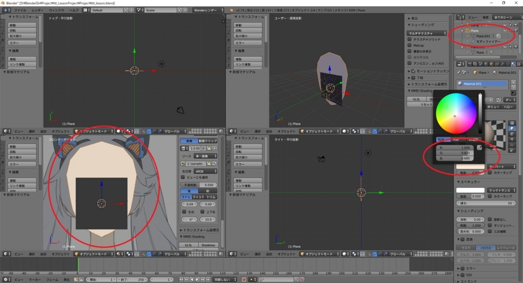This screenshot has width=523, height=283.
Task: Open Blenderレンダー engine dropdown
Action: point(208,10)
